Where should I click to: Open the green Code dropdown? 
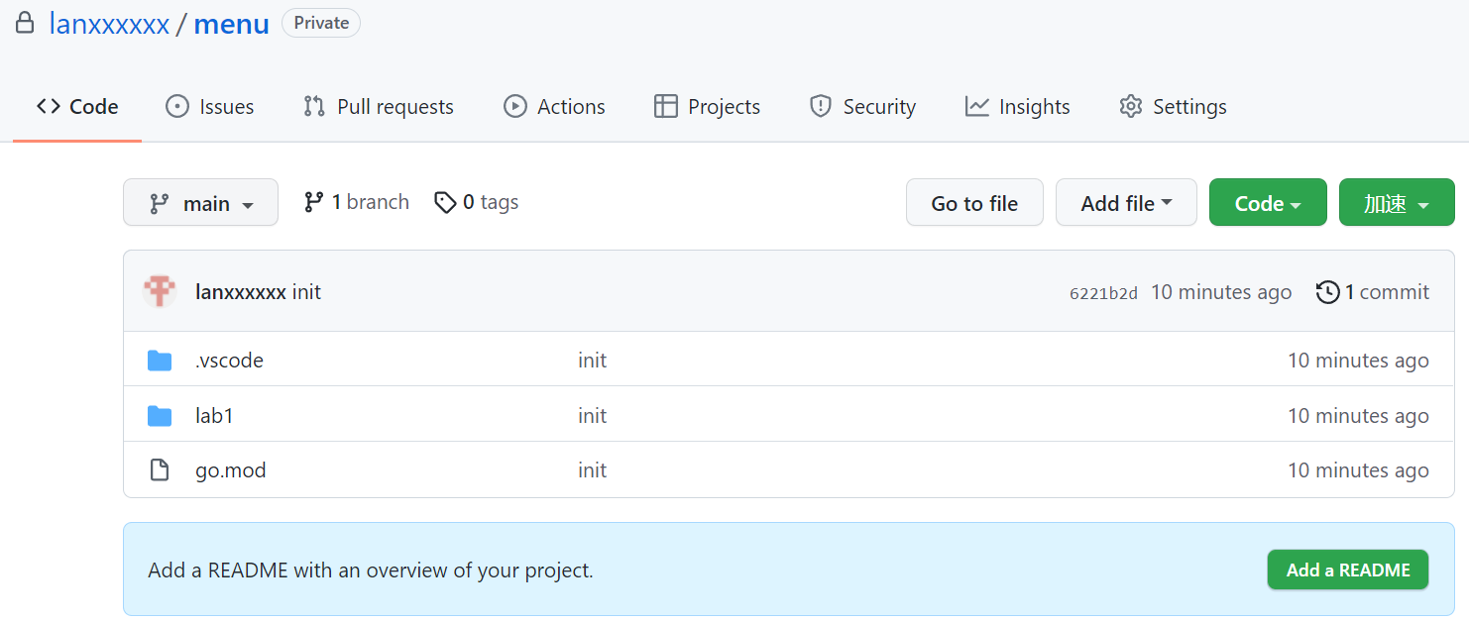point(1267,203)
